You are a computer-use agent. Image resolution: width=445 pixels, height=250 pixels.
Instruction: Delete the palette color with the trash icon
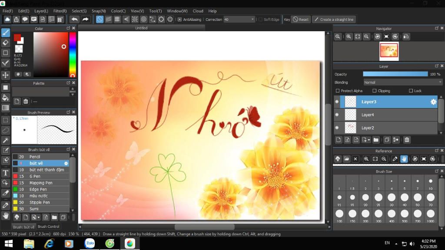[26, 102]
